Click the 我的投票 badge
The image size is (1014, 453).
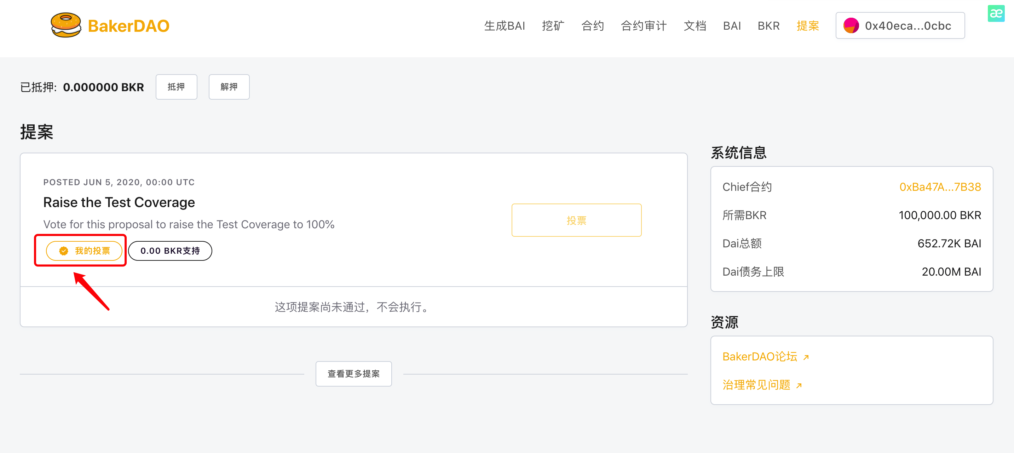pyautogui.click(x=84, y=251)
